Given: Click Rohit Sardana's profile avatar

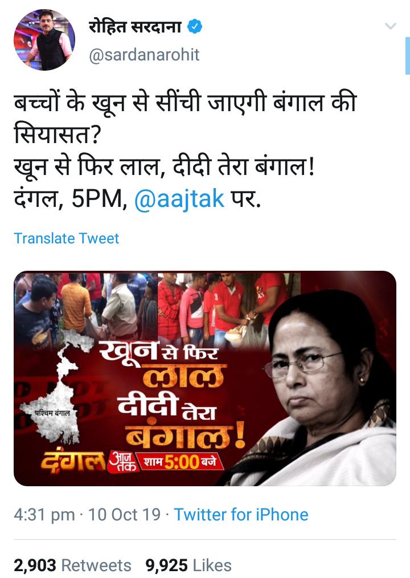Looking at the screenshot, I should coord(44,40).
